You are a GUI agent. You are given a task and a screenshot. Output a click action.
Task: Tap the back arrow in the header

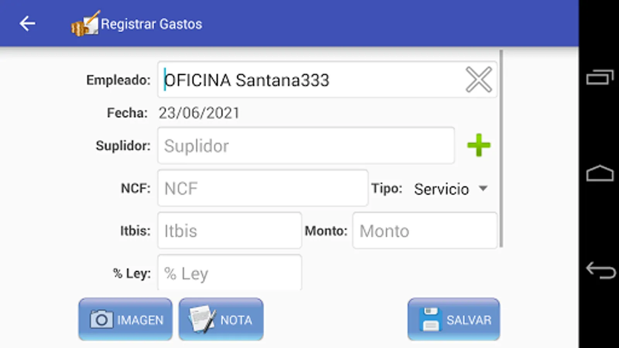pyautogui.click(x=27, y=24)
